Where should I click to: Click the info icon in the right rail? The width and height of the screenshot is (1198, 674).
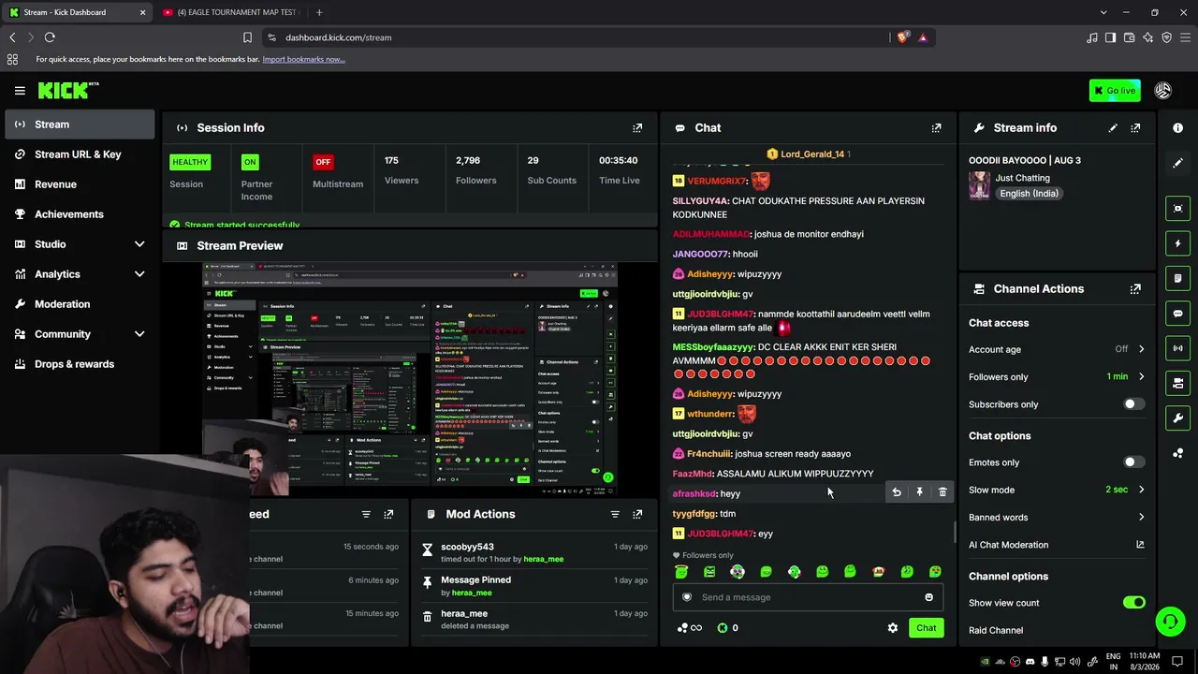coord(1177,128)
